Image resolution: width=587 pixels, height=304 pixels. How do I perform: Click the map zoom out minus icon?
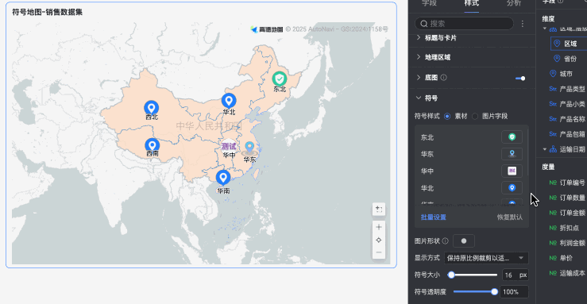tap(379, 252)
